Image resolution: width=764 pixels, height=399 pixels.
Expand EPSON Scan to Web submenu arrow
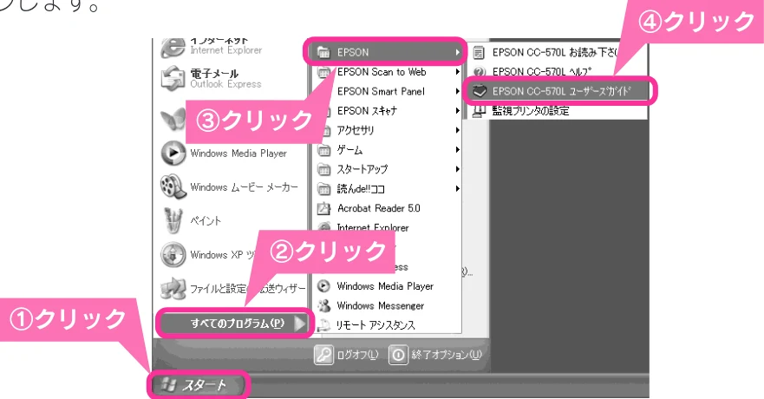(x=458, y=72)
